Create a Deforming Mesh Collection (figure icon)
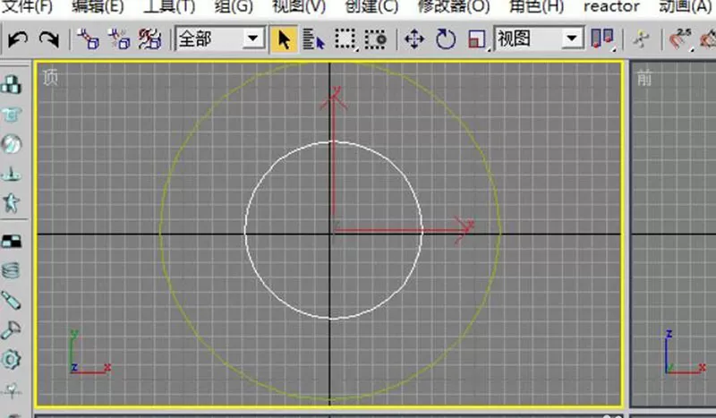716x418 pixels. coord(11,203)
